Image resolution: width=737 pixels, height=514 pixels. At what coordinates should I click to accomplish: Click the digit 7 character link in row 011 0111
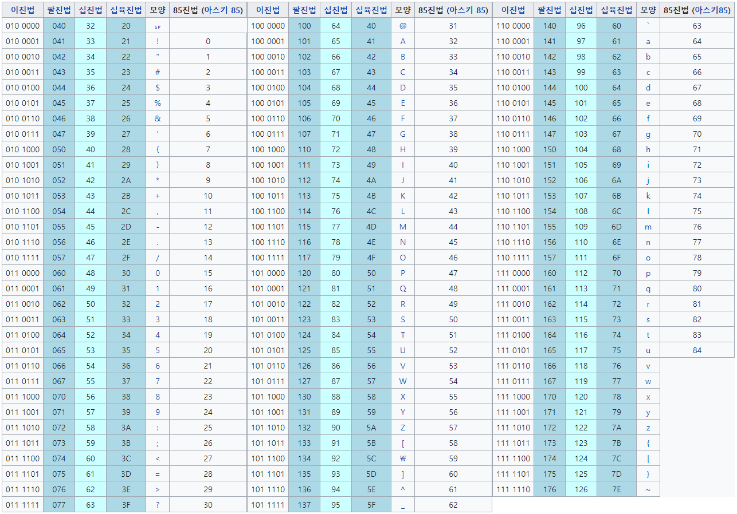pyautogui.click(x=158, y=381)
